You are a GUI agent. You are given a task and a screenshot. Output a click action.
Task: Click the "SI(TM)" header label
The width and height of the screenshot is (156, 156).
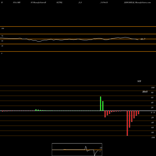(59, 2)
